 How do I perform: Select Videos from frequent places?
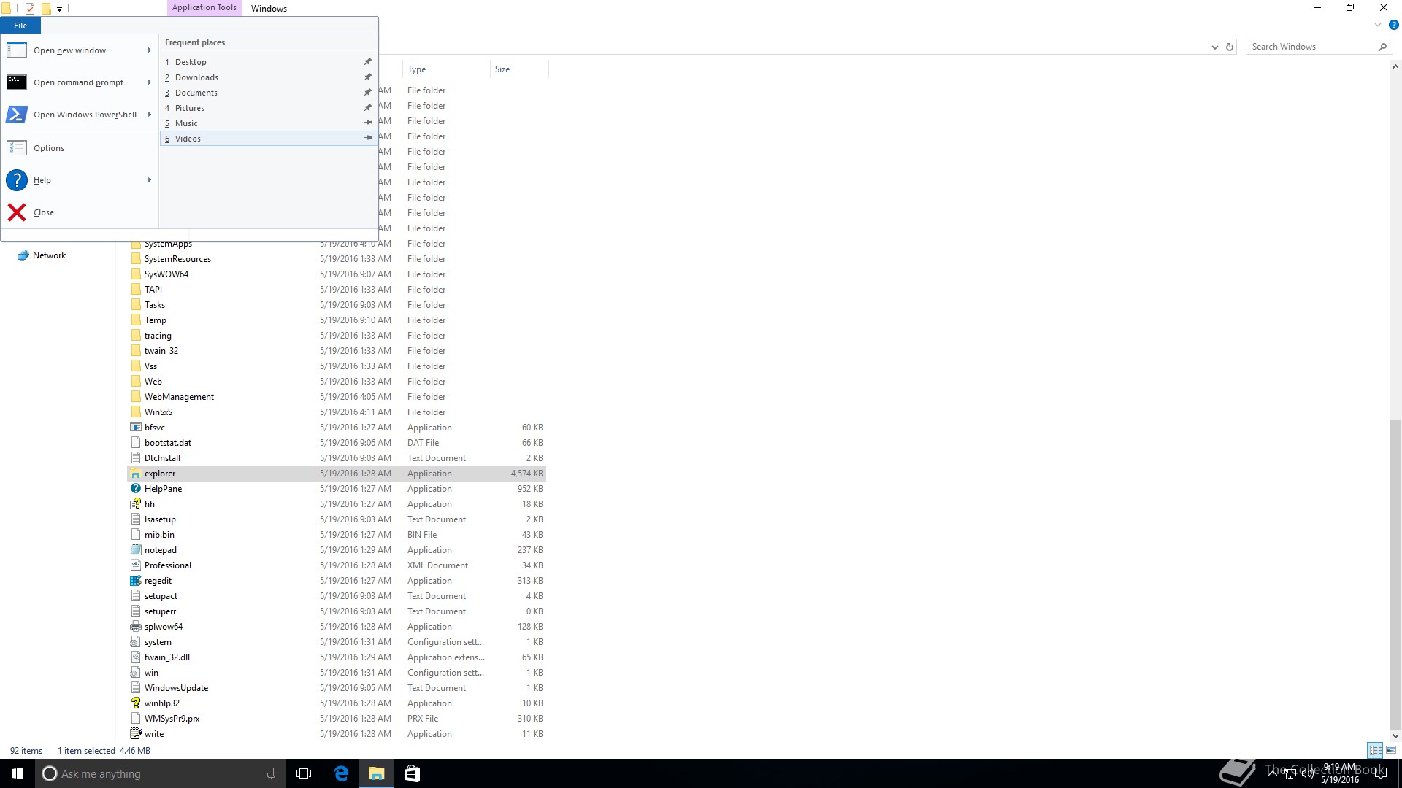[268, 139]
